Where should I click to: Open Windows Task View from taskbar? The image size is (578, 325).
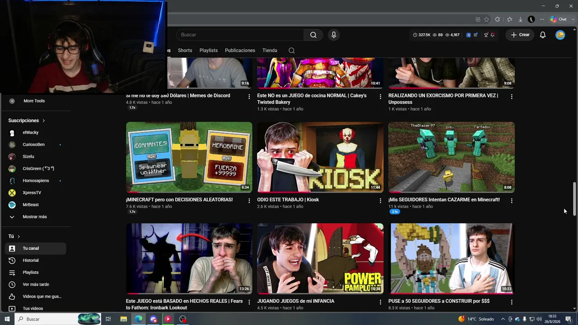(x=108, y=319)
